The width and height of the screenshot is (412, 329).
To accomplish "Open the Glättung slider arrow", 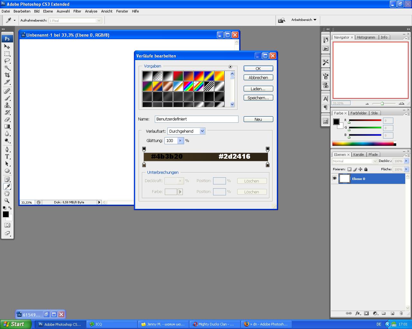I will coord(180,141).
